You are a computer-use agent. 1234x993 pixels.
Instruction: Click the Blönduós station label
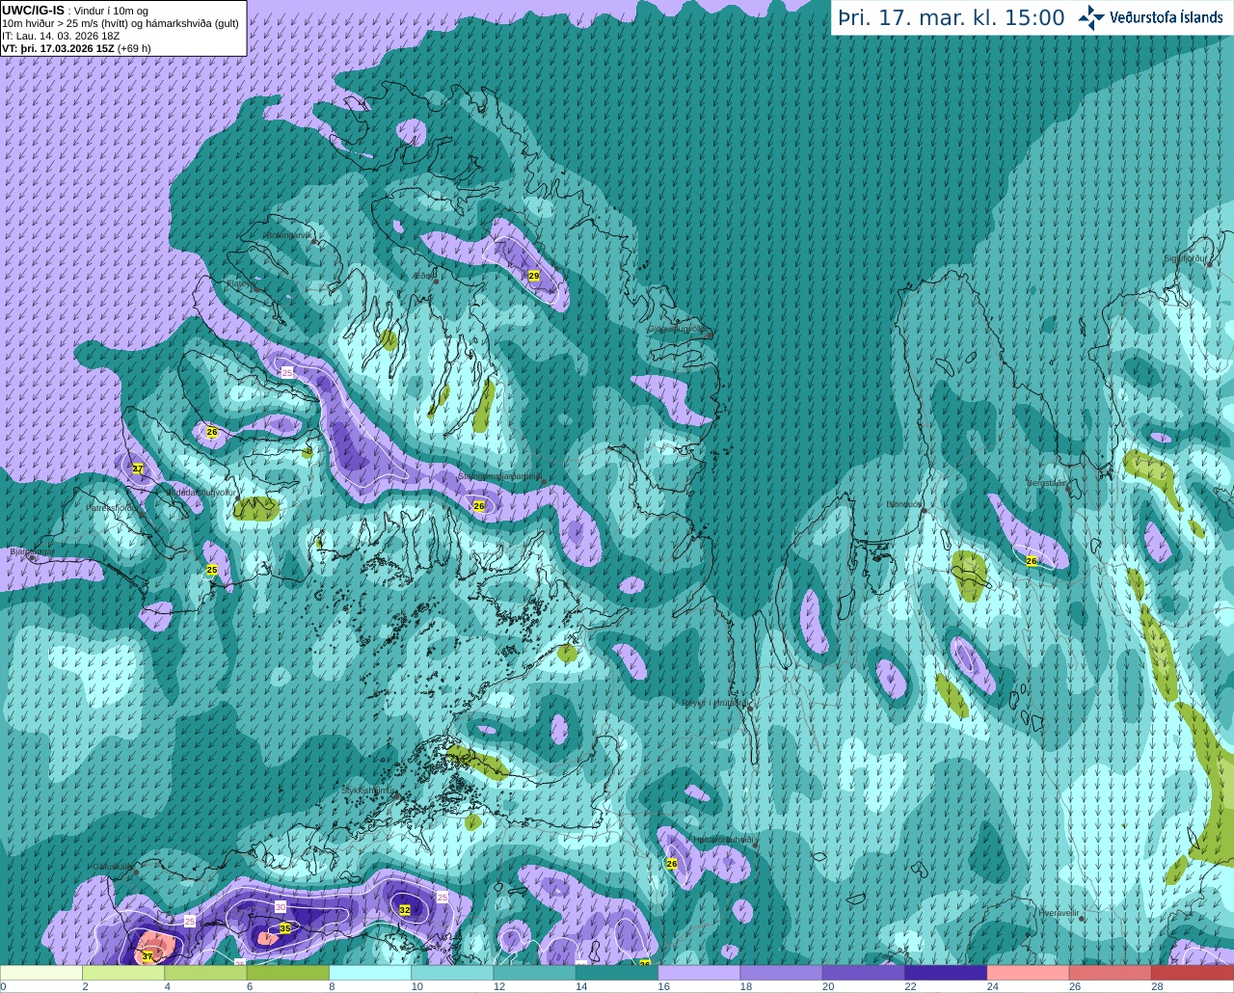tap(903, 504)
